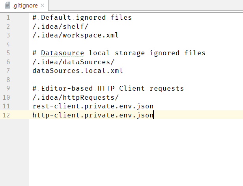This screenshot has height=186, width=243.
Task: Click the /.idea/dataSources/ line
Action: pyautogui.click(x=73, y=62)
